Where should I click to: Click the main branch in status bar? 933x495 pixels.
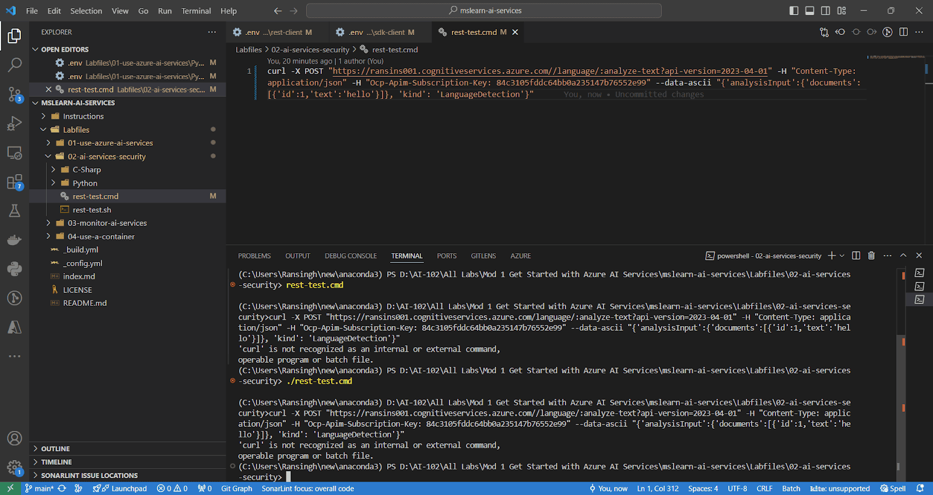(39, 489)
